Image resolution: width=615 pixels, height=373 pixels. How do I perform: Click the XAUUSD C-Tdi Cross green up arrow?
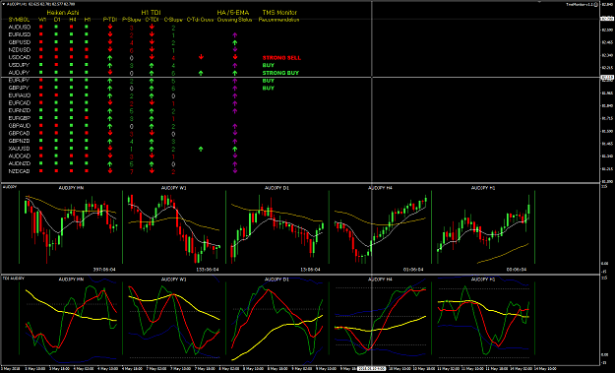(201, 149)
